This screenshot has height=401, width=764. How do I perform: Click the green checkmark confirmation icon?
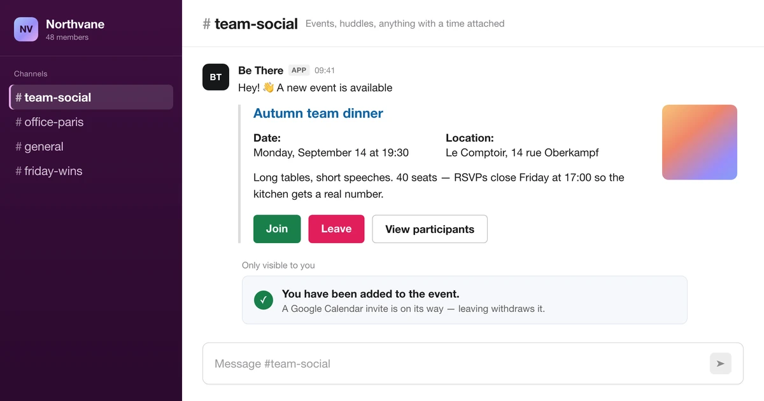point(264,300)
